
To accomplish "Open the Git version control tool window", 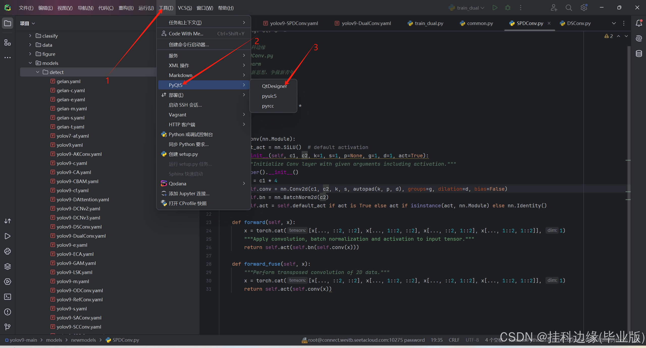I will pyautogui.click(x=8, y=327).
